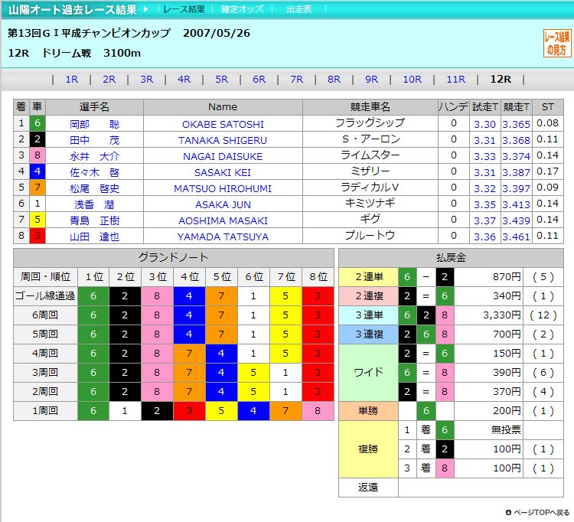Open ASAKA JUN name link
574x522 pixels.
click(223, 205)
